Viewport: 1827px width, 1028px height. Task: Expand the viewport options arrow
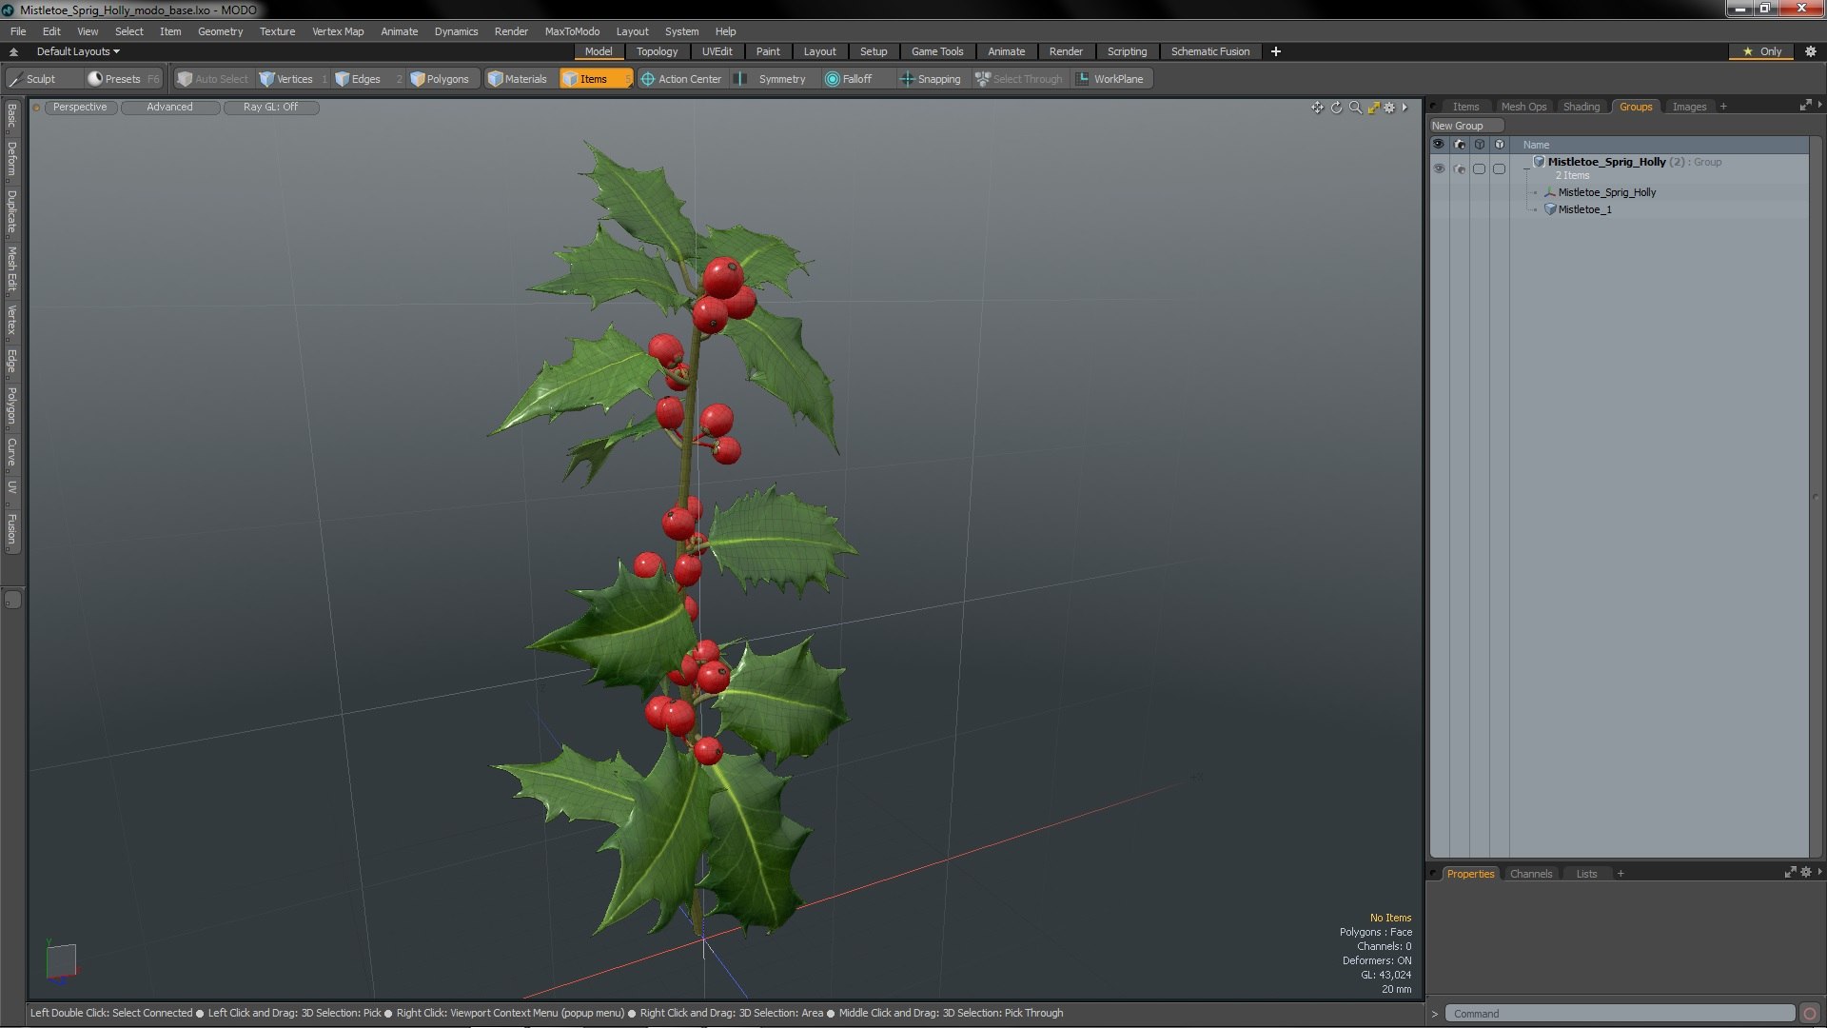[x=1405, y=108]
